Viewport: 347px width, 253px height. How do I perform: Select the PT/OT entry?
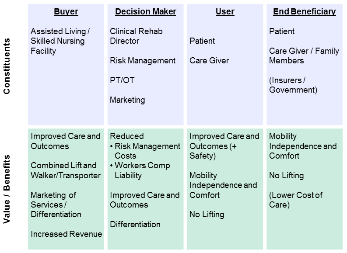(122, 80)
